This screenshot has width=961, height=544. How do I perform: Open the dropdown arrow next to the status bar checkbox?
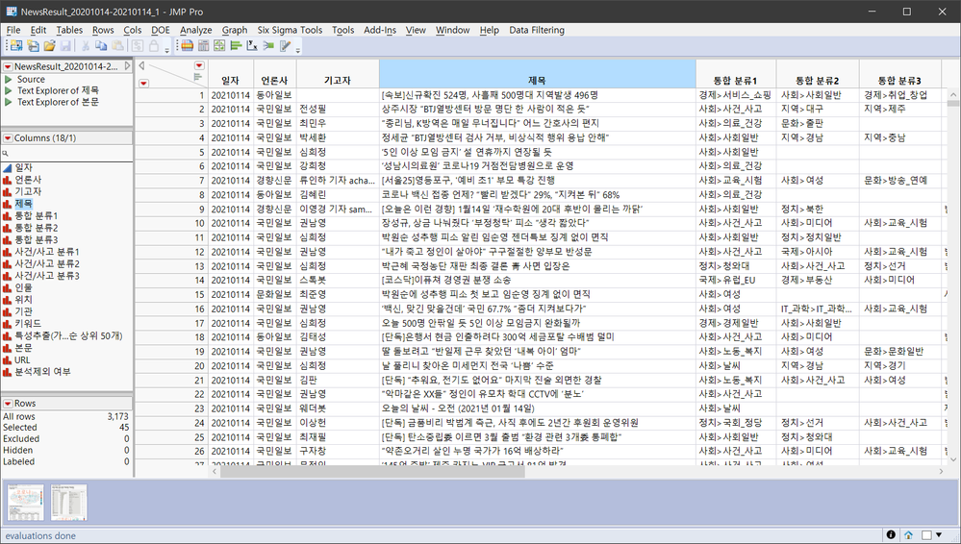[x=938, y=534]
